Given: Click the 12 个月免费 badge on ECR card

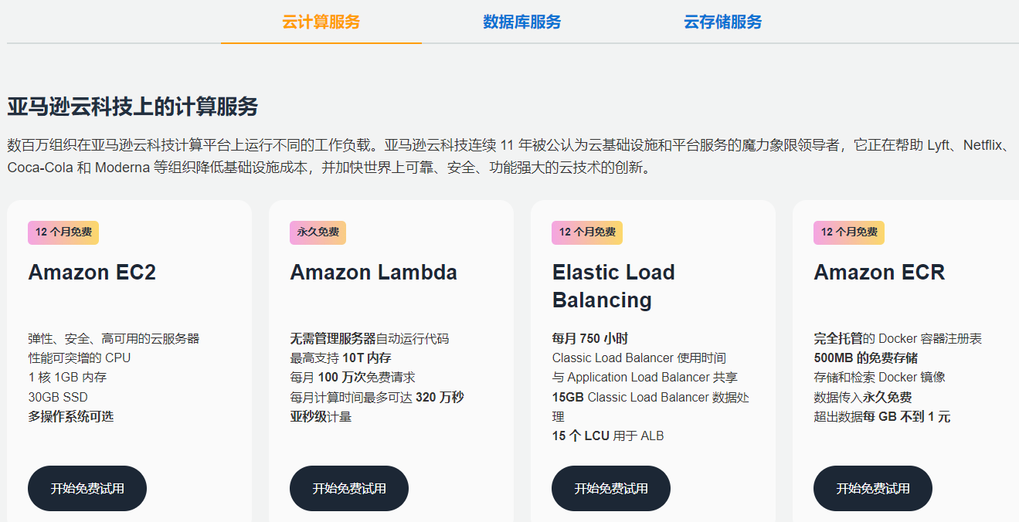Looking at the screenshot, I should coord(849,232).
